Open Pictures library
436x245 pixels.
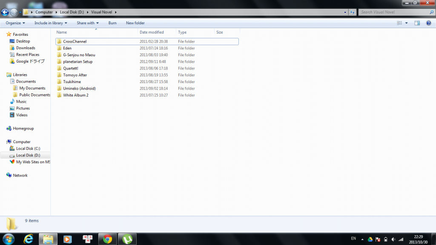(23, 108)
